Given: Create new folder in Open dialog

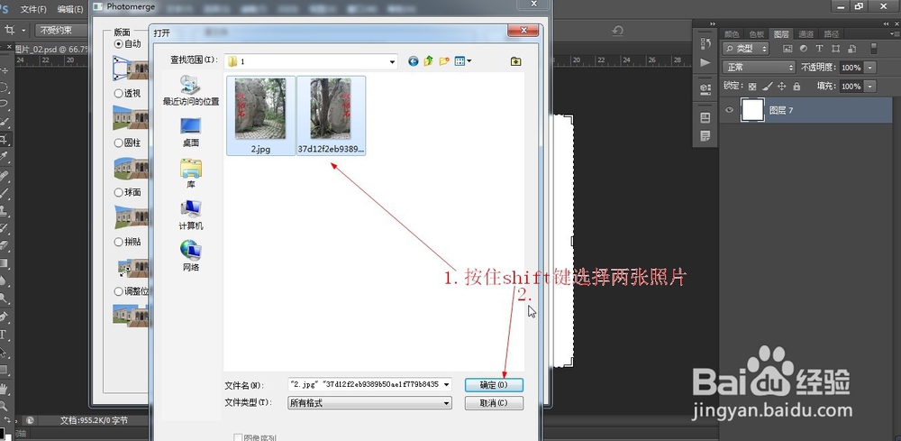Looking at the screenshot, I should point(443,61).
